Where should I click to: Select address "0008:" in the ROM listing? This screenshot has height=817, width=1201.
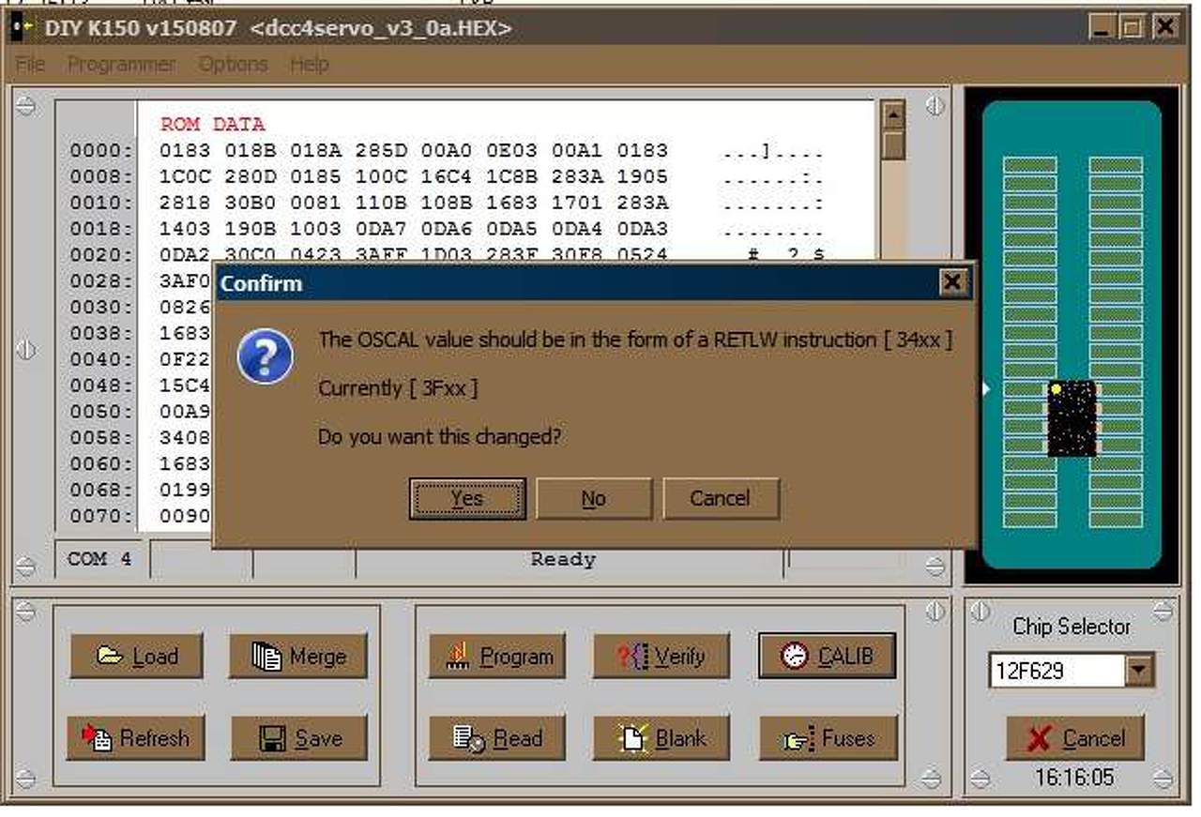coord(101,176)
